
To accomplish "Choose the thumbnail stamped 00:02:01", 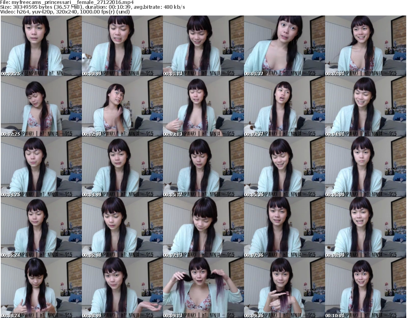I will (366, 46).
